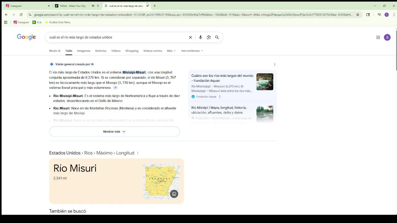Screen dimensions: 397x223
Task: Close the TikTok tab
Action: 98,6
